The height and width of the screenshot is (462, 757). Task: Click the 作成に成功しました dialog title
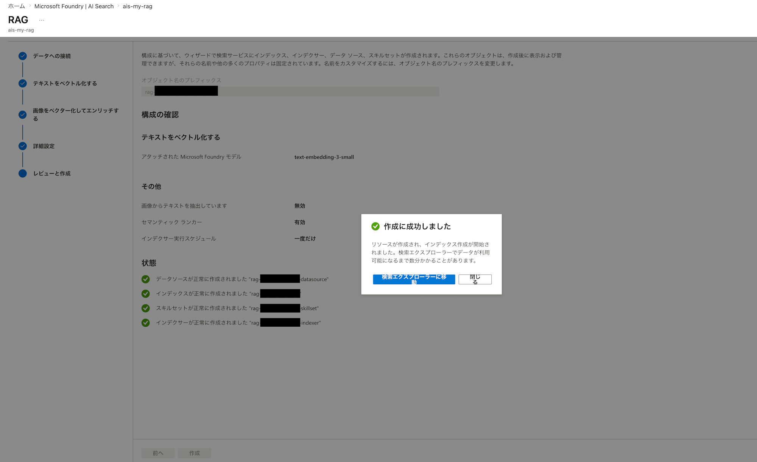click(417, 226)
